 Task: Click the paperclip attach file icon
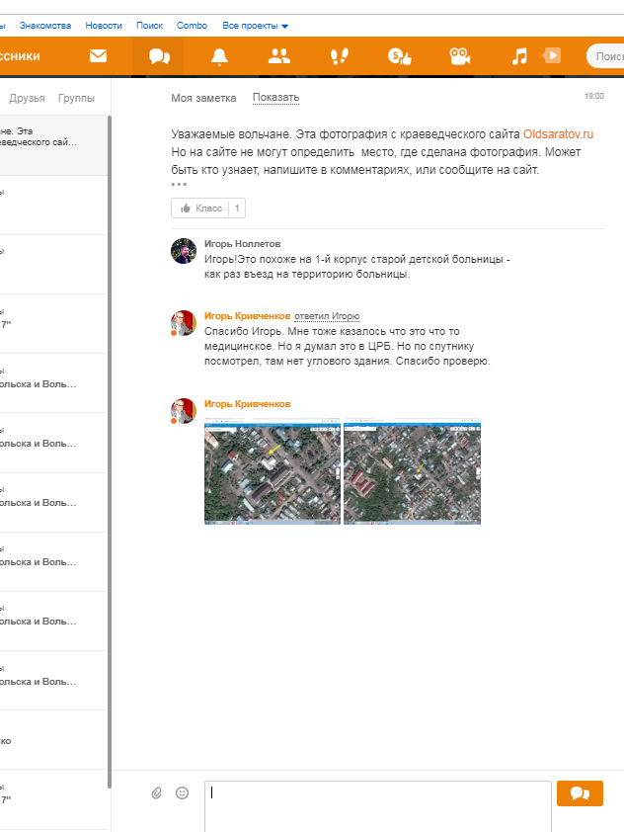(x=156, y=792)
